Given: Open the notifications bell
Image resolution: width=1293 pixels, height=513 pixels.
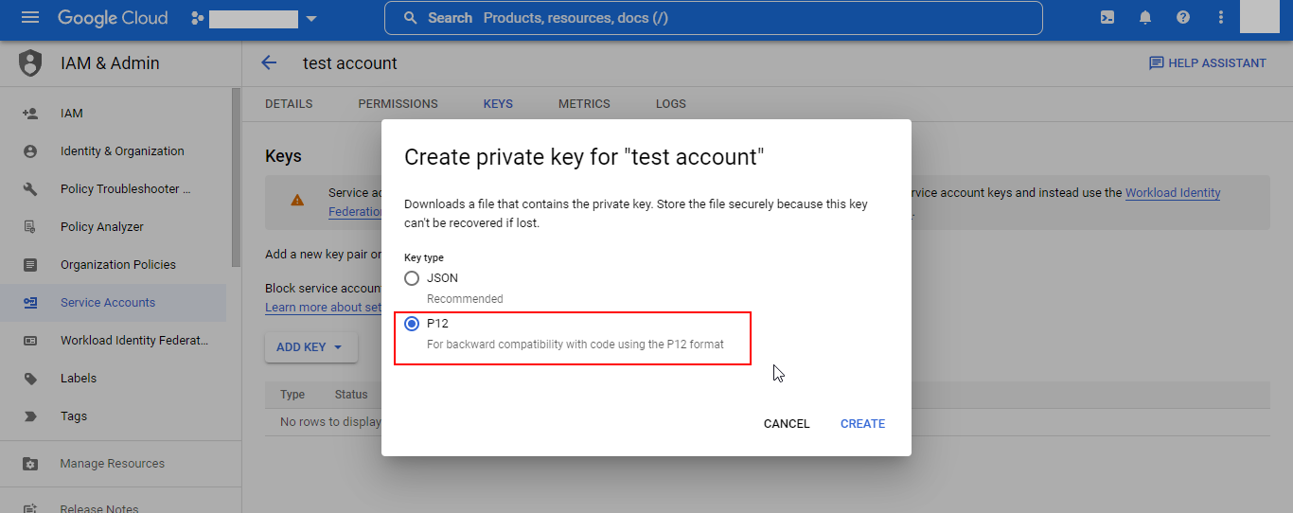Looking at the screenshot, I should [1145, 18].
